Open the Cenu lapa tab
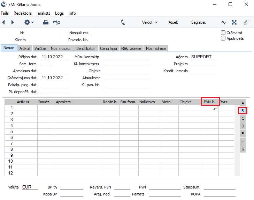Viewport: 254px width, 200px height. [108, 49]
